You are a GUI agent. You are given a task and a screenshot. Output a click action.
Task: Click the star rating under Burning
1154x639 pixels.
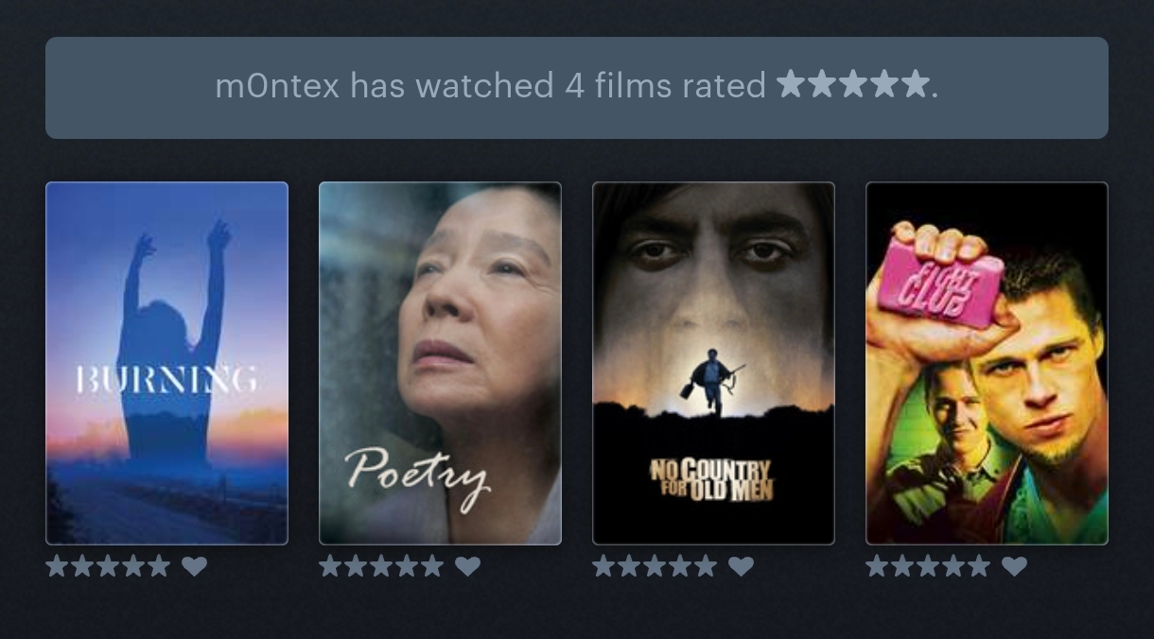pos(108,566)
